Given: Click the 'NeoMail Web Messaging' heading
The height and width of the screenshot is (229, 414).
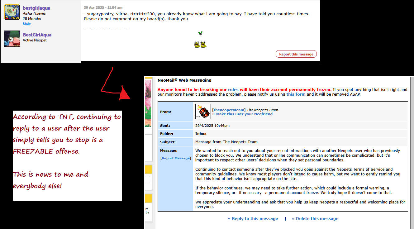Looking at the screenshot, I should pyautogui.click(x=184, y=80).
